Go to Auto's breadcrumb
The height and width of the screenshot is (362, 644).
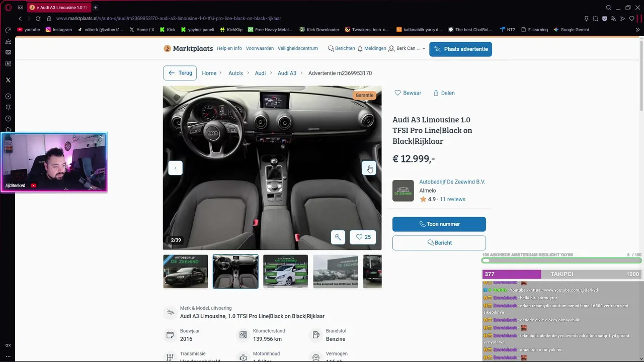pyautogui.click(x=235, y=73)
